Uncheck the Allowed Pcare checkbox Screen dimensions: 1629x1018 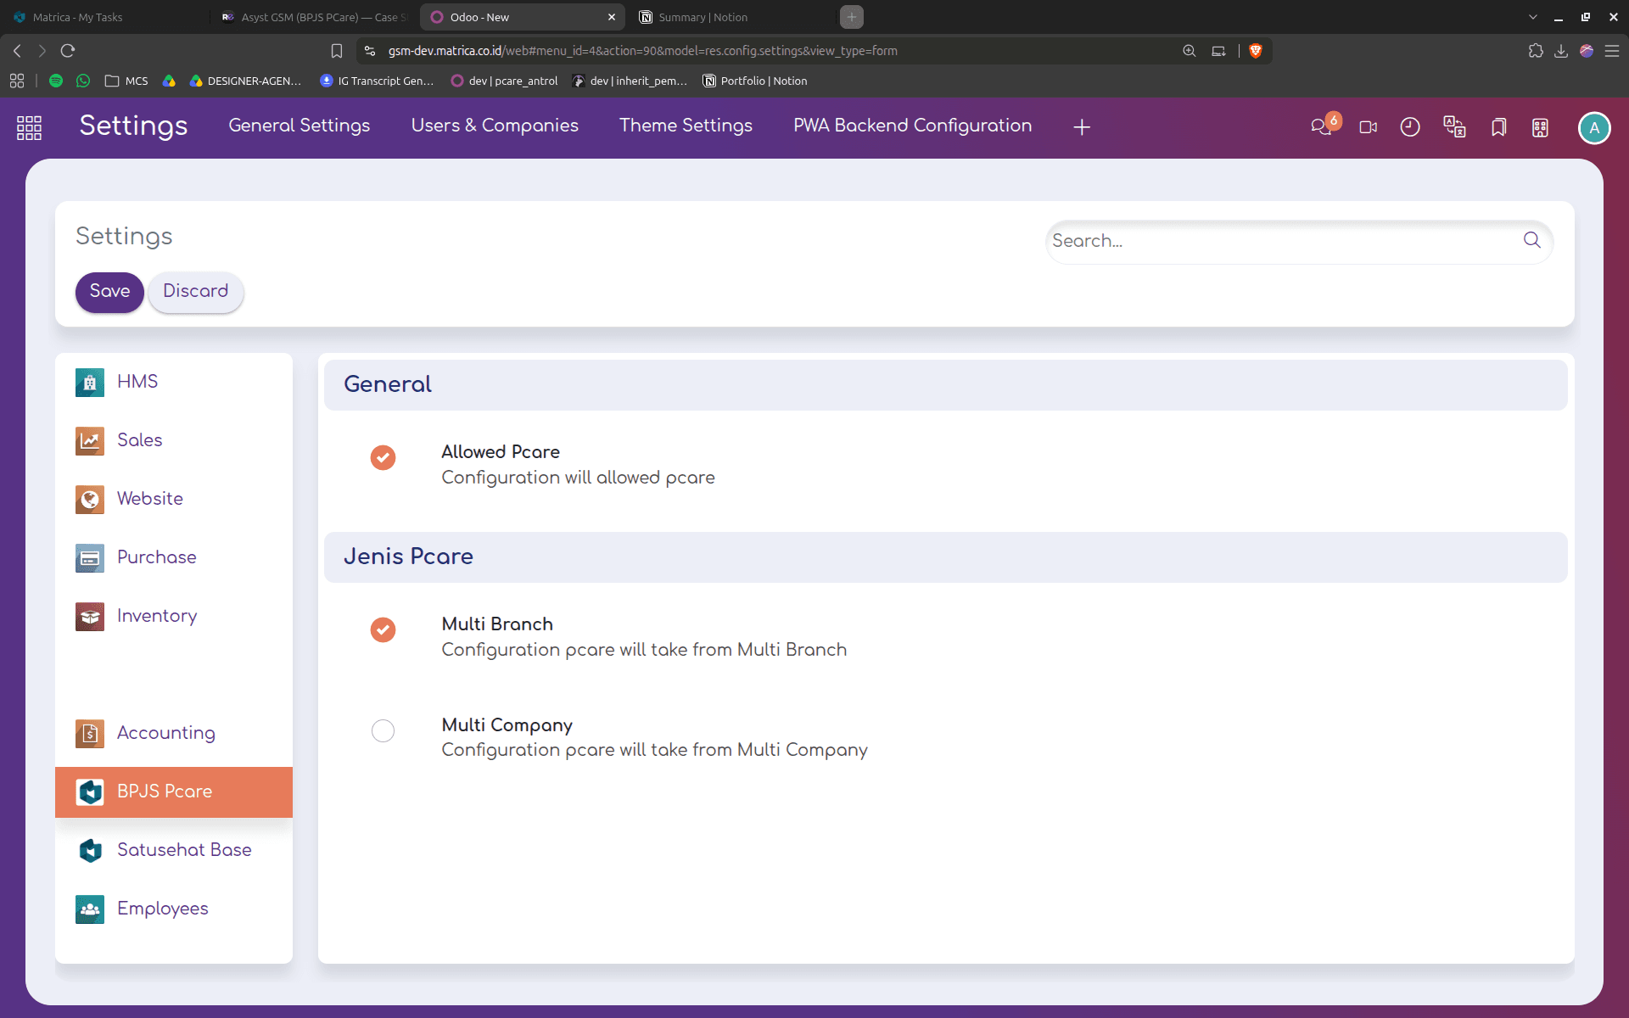(383, 457)
